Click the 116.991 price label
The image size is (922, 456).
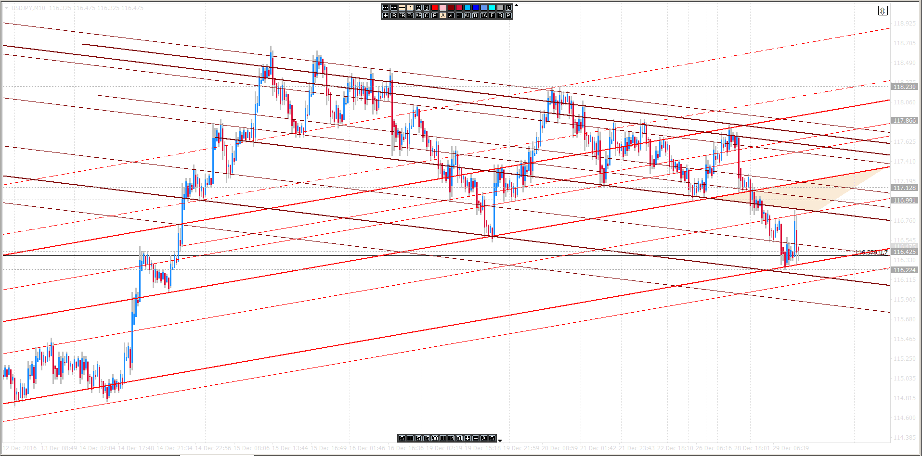905,200
